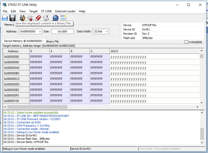Select address cell 0x080000A0

click(16, 68)
